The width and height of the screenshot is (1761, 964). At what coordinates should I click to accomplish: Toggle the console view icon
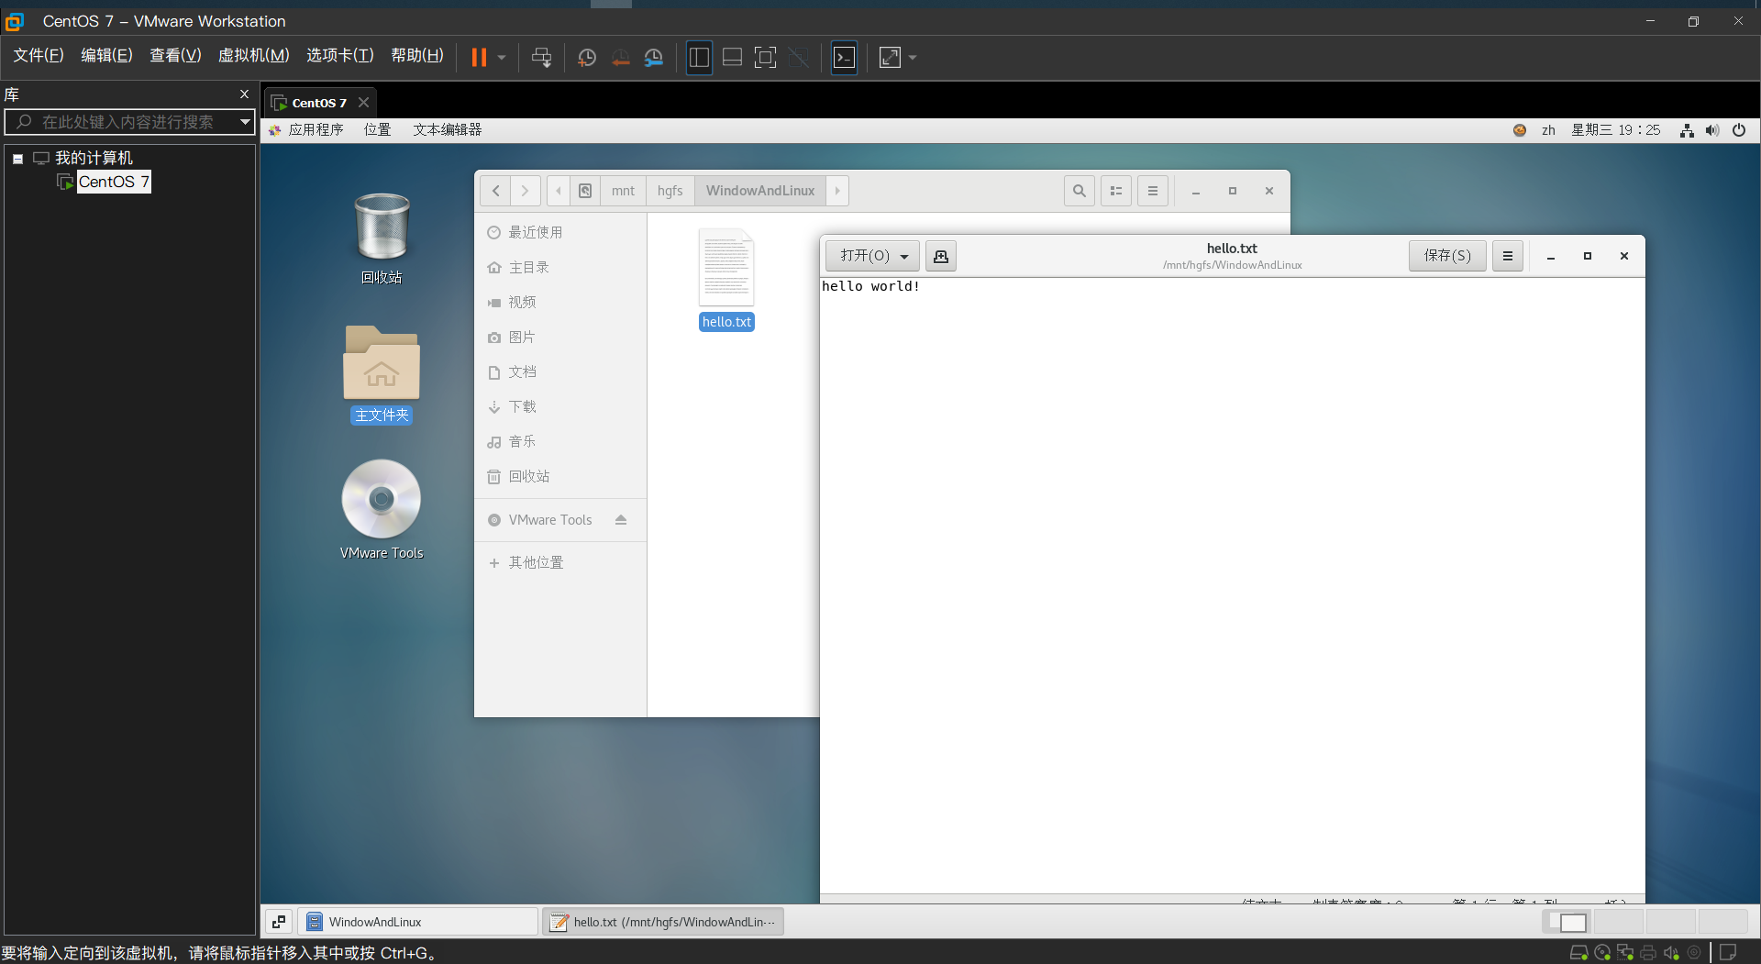coord(844,57)
